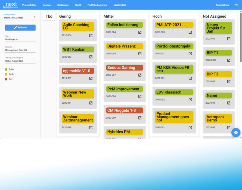Click the green Grün legend swatch
The image size is (242, 190).
point(6,69)
